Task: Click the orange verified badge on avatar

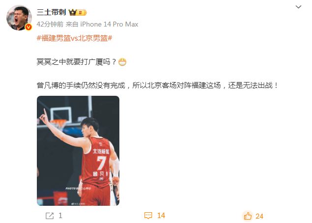Action: point(28,27)
